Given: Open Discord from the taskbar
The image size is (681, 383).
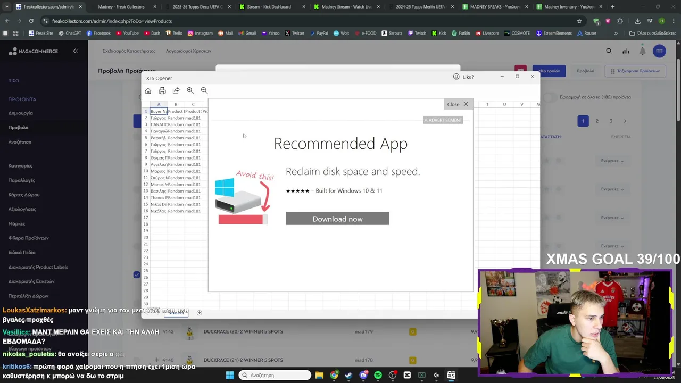Looking at the screenshot, I should click(x=363, y=375).
